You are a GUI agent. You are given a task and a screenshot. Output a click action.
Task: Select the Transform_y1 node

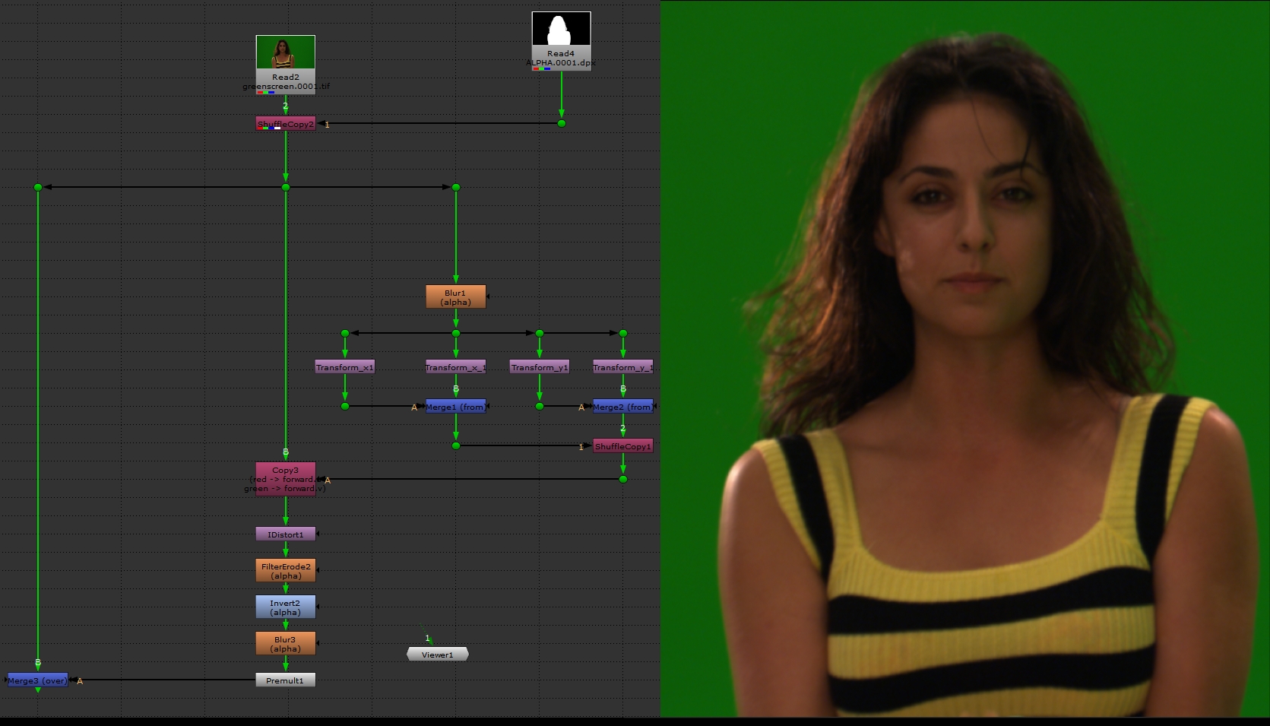click(x=539, y=367)
